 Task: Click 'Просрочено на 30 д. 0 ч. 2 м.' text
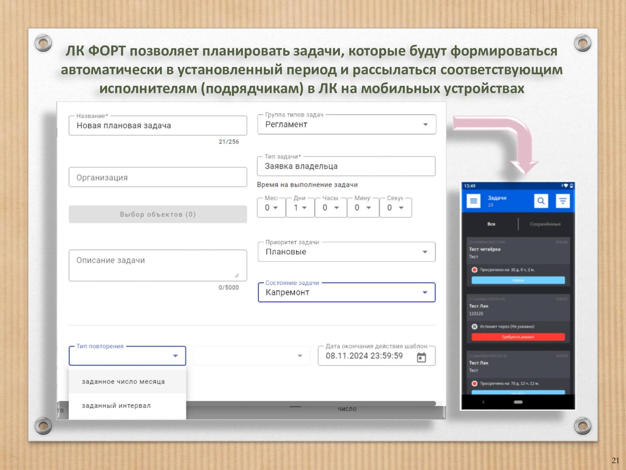tap(507, 270)
